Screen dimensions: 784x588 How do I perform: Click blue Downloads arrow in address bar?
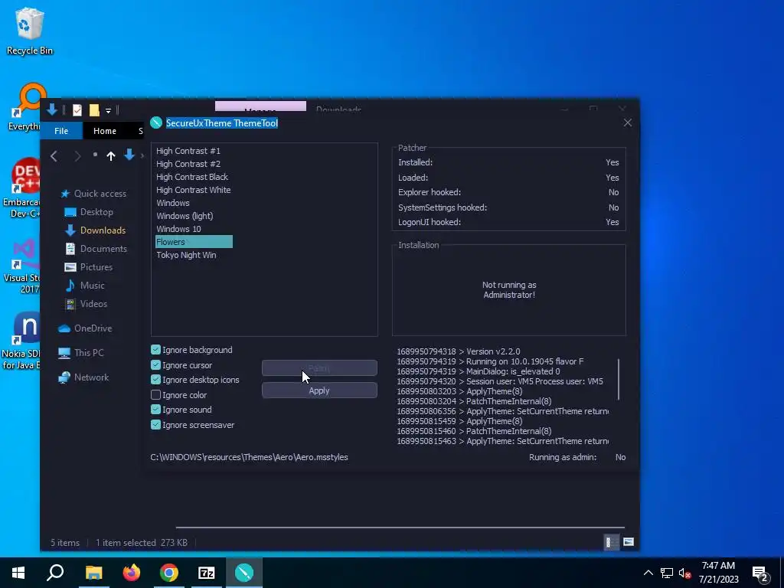[x=129, y=155]
